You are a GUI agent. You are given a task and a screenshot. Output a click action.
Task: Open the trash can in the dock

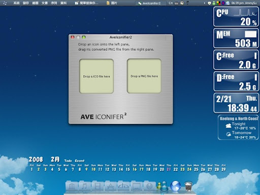[x=188, y=186]
